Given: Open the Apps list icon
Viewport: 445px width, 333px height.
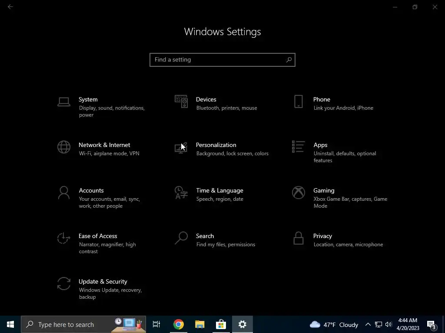Looking at the screenshot, I should click(x=298, y=147).
